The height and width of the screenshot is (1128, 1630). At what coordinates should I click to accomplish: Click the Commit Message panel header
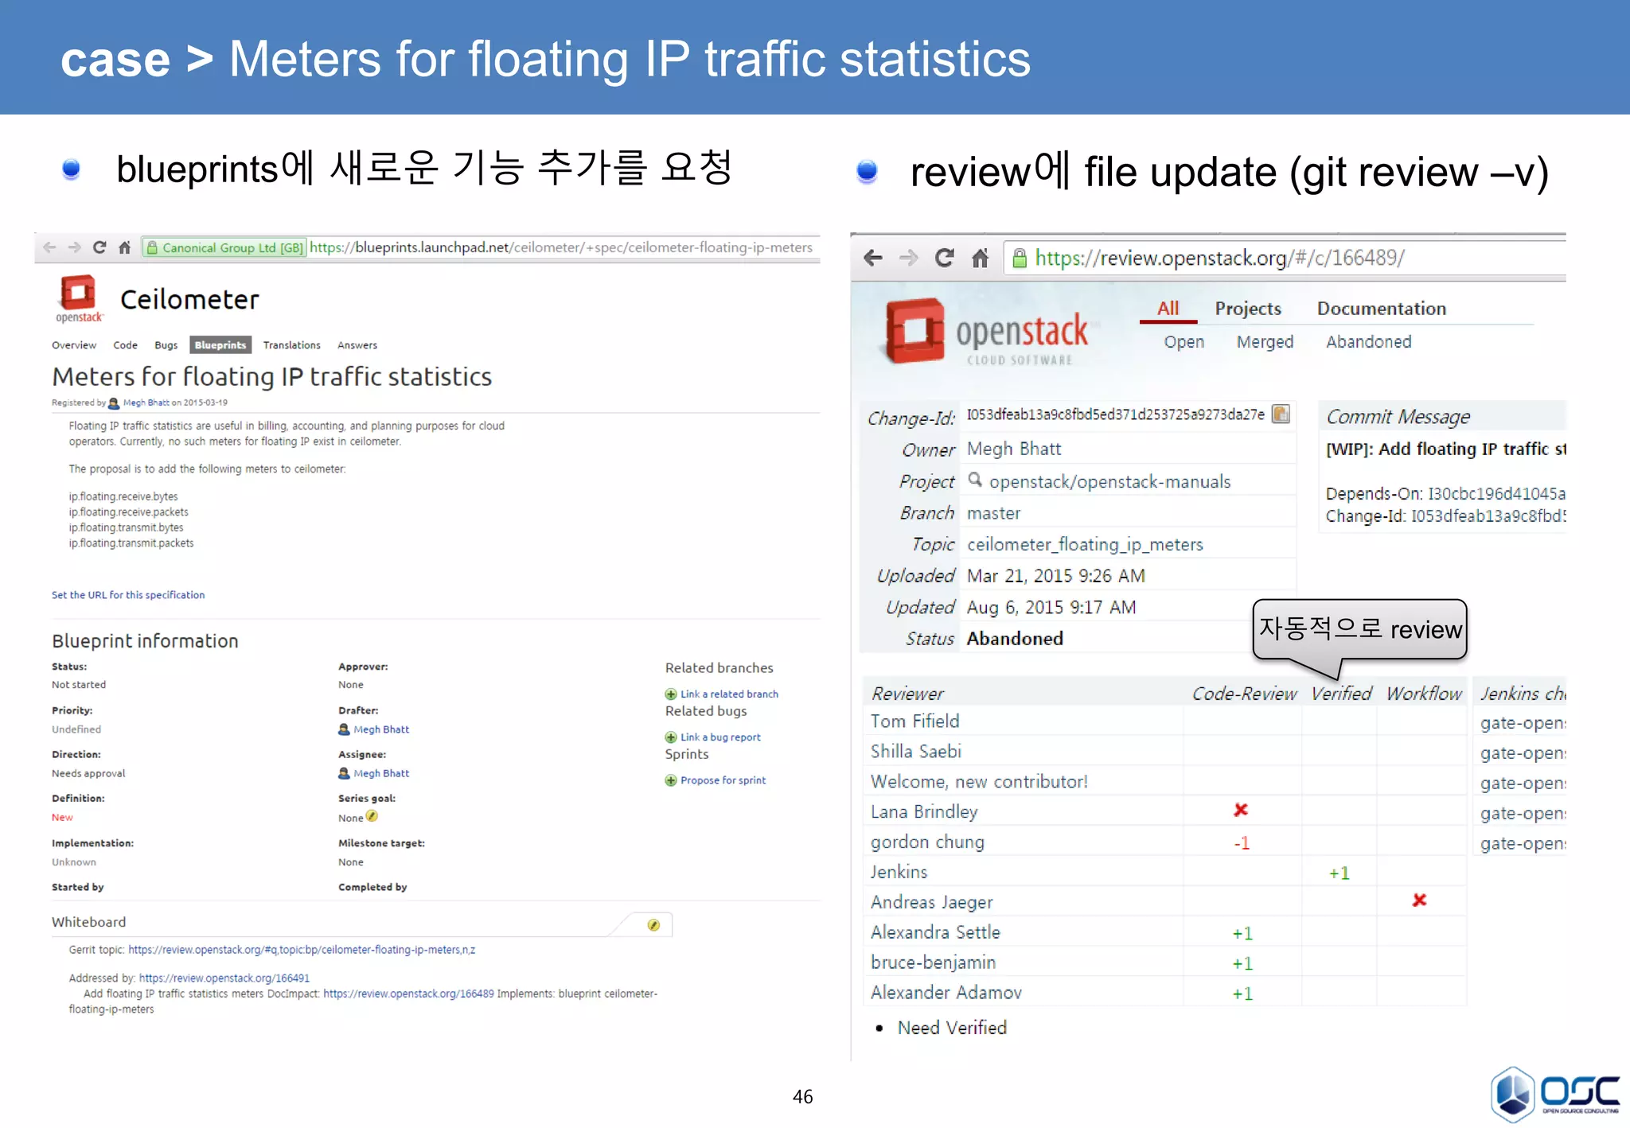[x=1441, y=417]
